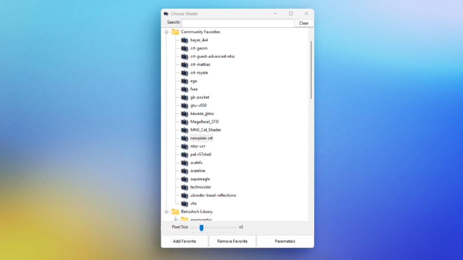The image size is (463, 260).
Task: Collapse the Community Favorites tree node
Action: click(166, 32)
